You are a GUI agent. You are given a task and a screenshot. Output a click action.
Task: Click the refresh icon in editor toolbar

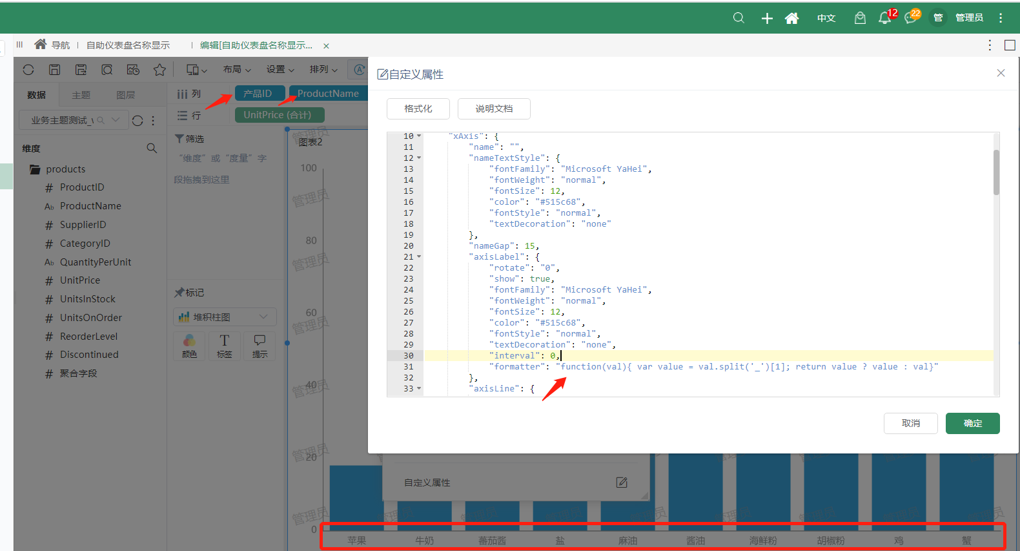click(x=28, y=70)
